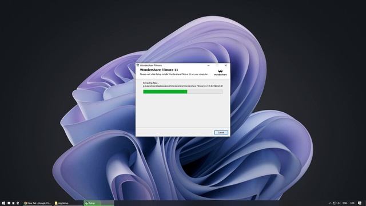Switch to New Tab - Google Chrome taskbar item
Screen dimensions: 366x206
[x=37, y=203]
